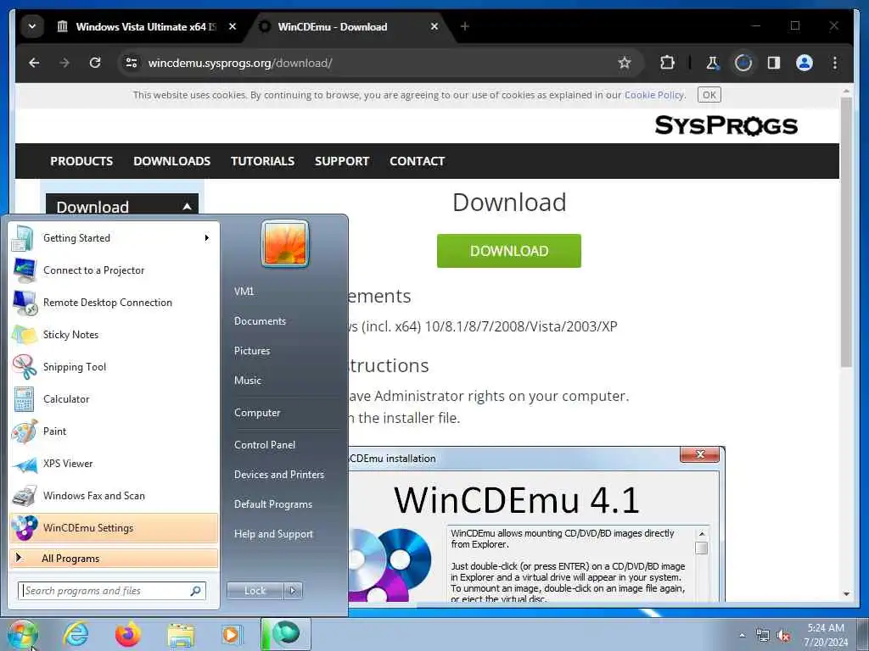Click the SysProgs logo

point(726,125)
